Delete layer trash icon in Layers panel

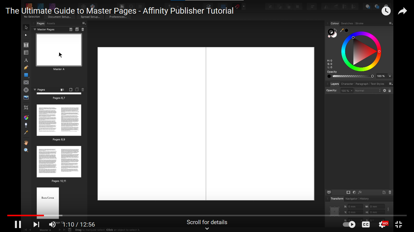(x=390, y=192)
